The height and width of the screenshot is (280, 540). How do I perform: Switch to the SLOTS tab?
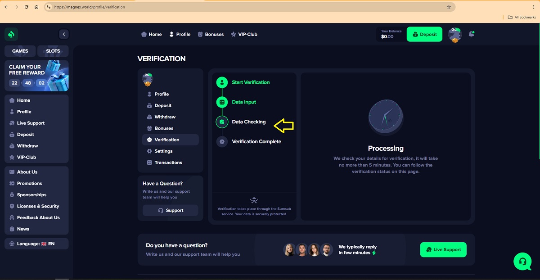[x=53, y=51]
